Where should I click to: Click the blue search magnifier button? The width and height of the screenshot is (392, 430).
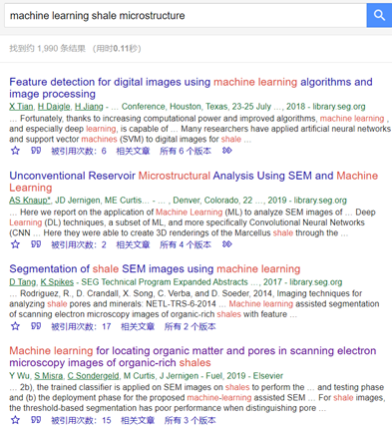click(379, 15)
